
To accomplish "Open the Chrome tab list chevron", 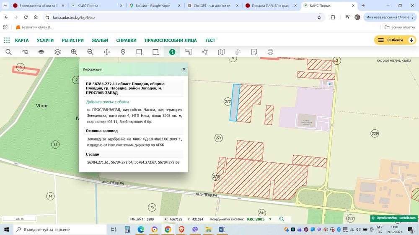I will point(5,5).
